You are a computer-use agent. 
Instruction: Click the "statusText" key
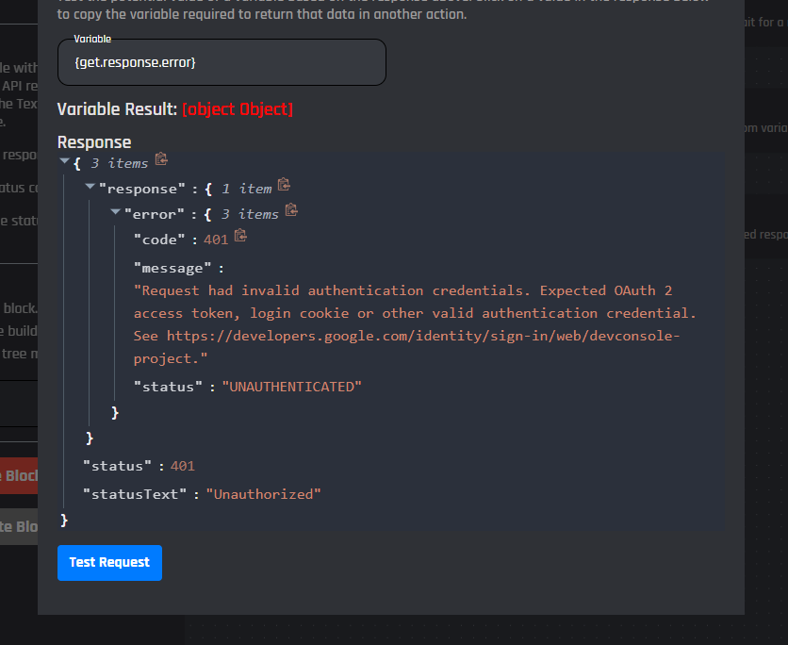click(135, 494)
